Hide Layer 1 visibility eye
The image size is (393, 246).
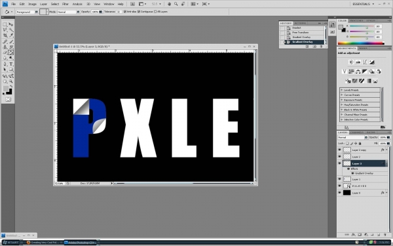point(339,179)
